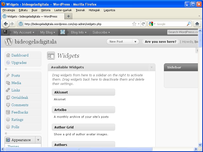Click the Ratings circle icon
The height and width of the screenshot is (152, 203).
tap(8, 120)
